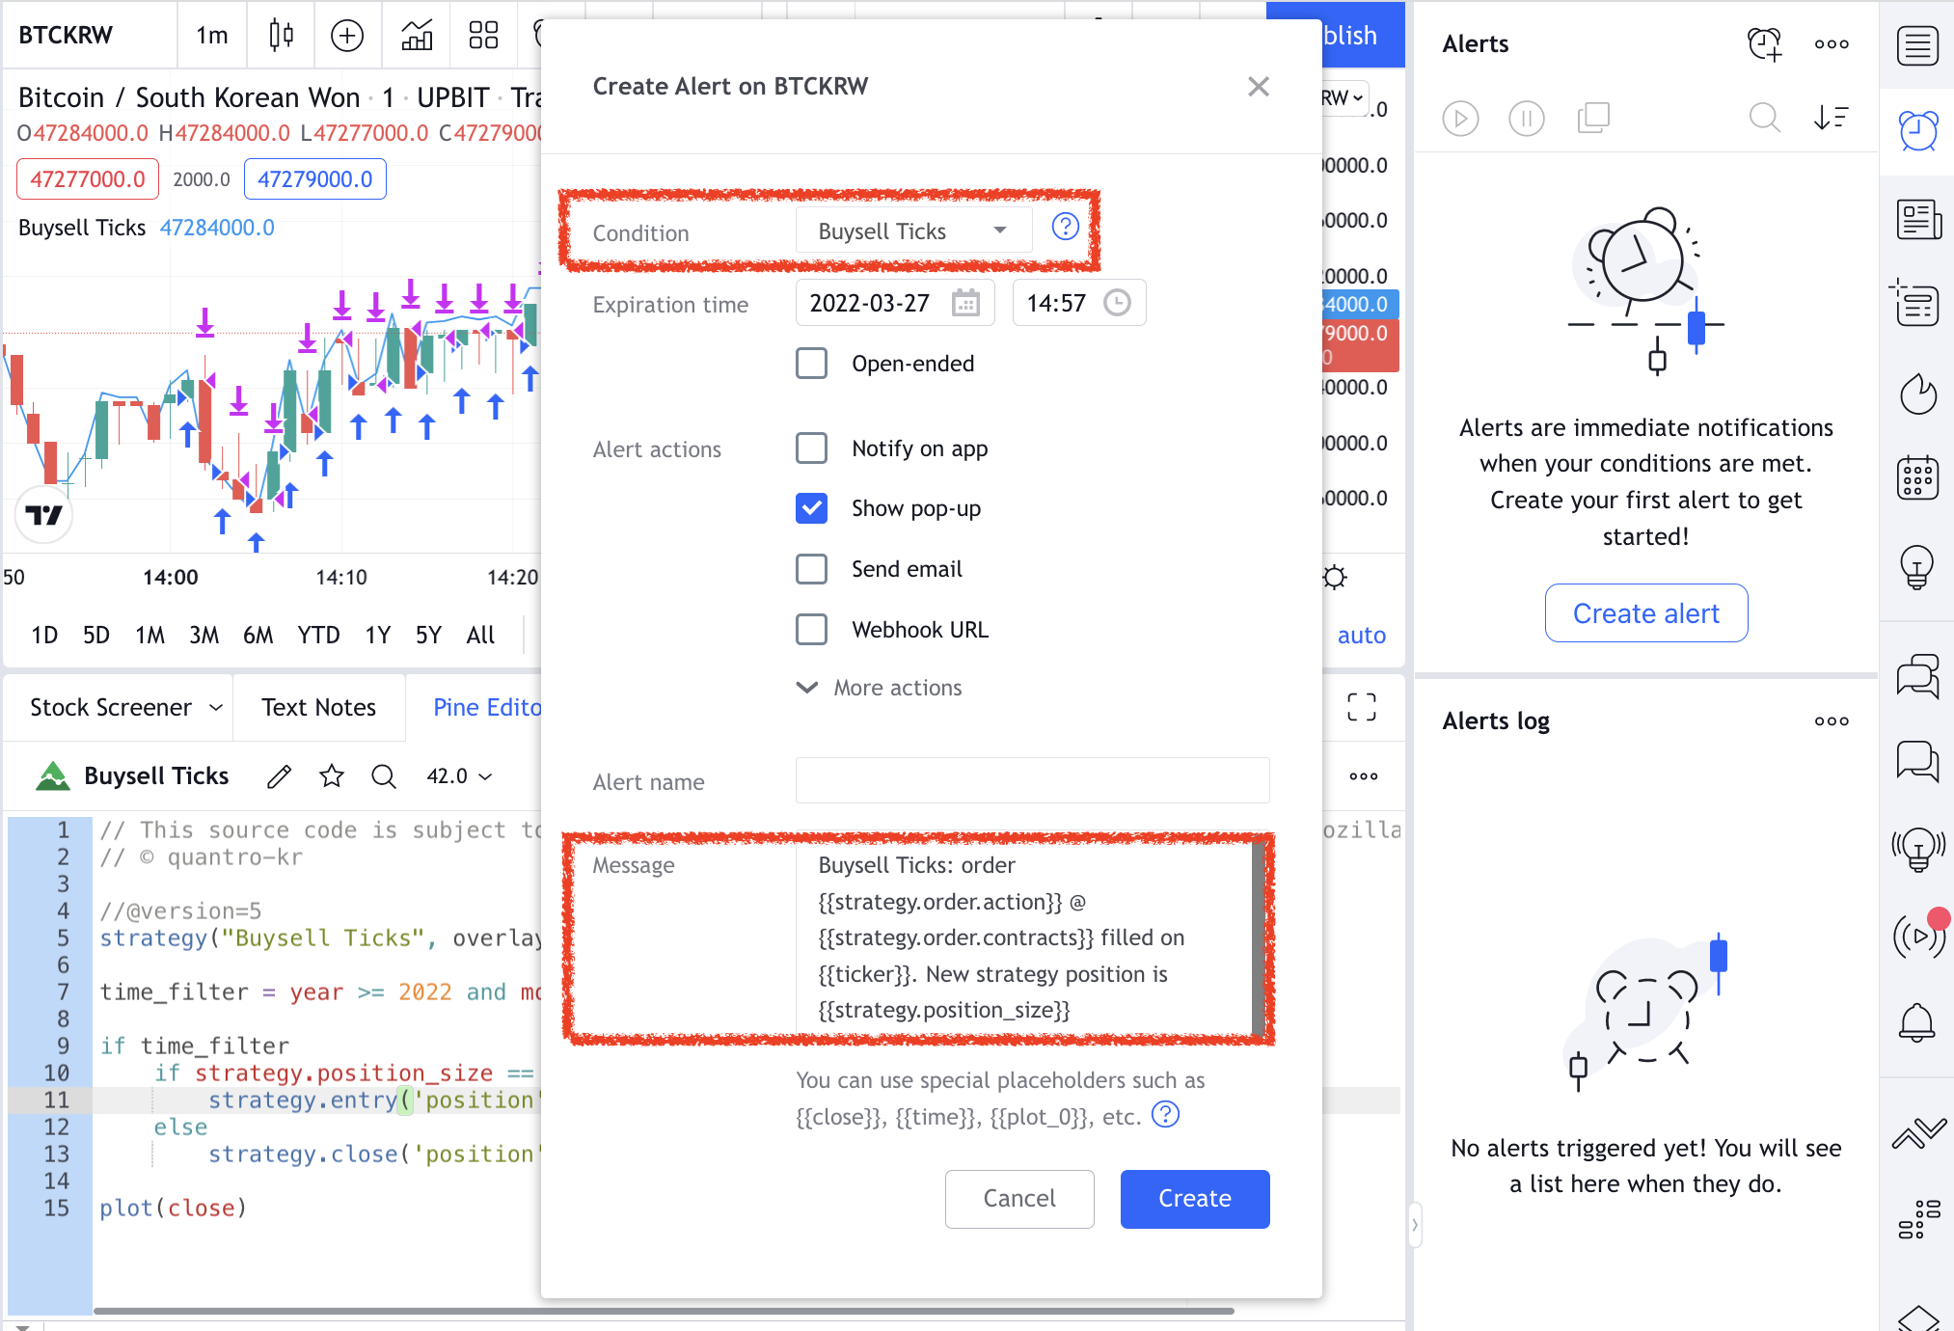This screenshot has height=1331, width=1954.
Task: Click the blue Create button
Action: tap(1194, 1199)
